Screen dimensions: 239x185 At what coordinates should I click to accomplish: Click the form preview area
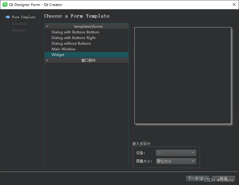pos(183,76)
